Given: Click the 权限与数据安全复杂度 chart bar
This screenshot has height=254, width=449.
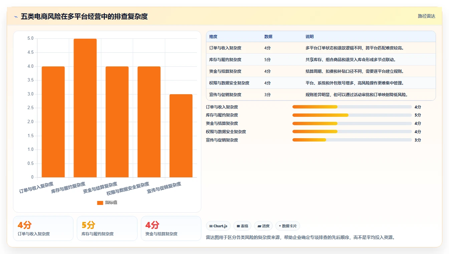Looking at the screenshot, I should point(149,122).
